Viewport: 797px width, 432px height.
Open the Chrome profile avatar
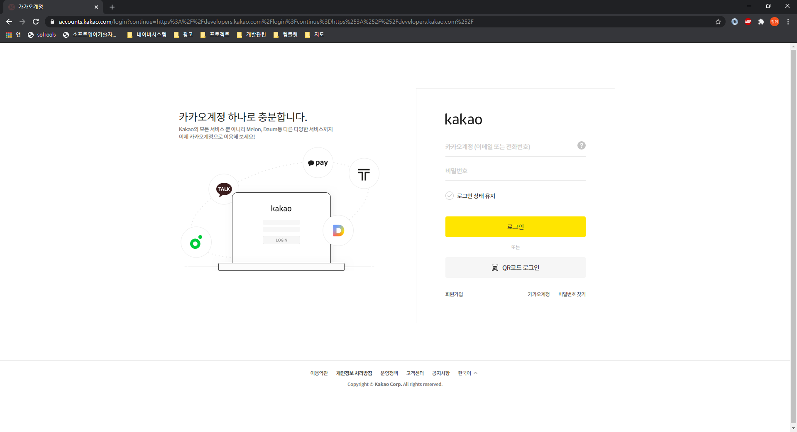(x=775, y=22)
